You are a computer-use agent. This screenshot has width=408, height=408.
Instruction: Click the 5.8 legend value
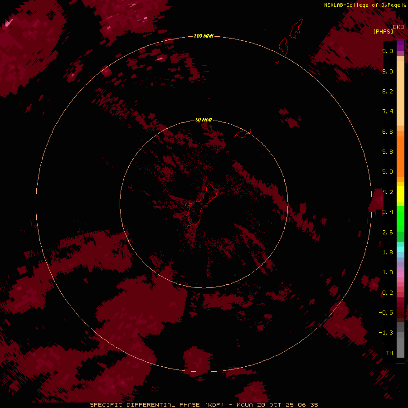388,152
